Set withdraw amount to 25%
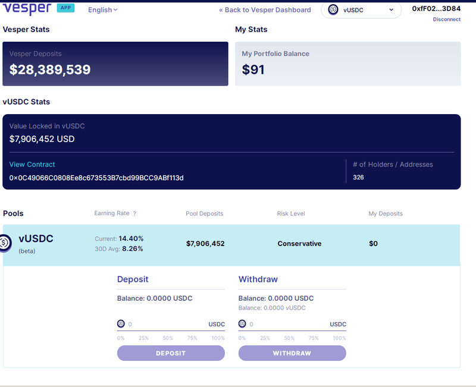Screen dimensions: 476x387 265,338
